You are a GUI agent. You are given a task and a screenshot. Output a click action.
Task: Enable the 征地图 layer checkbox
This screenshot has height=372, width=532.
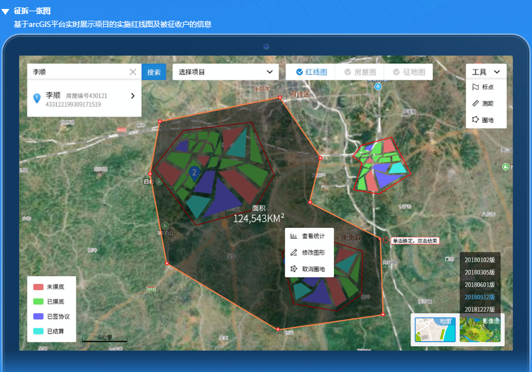[x=396, y=72]
